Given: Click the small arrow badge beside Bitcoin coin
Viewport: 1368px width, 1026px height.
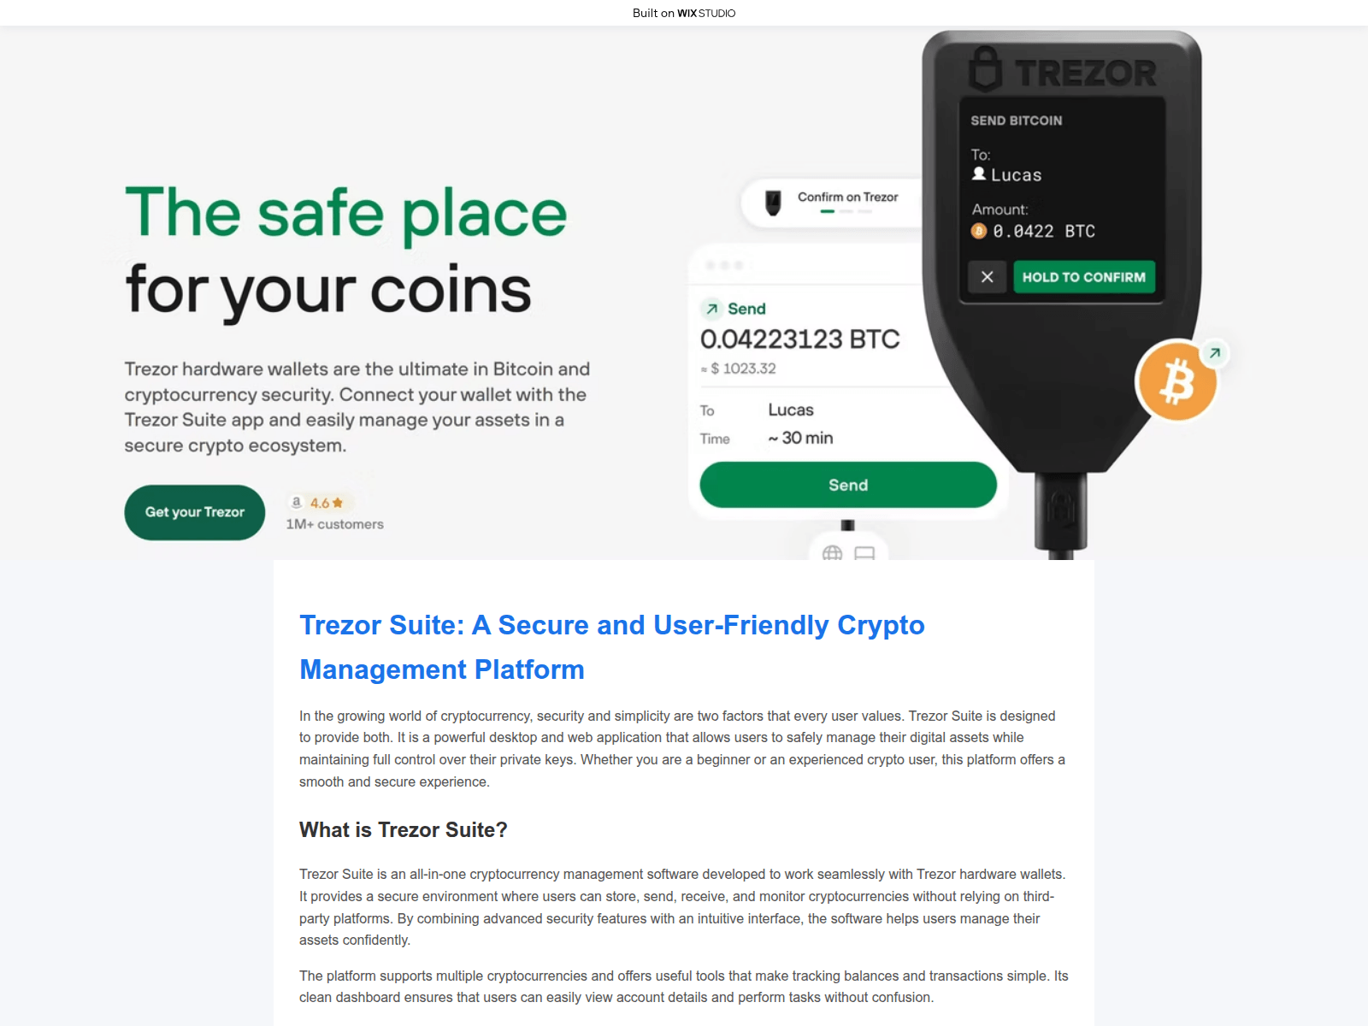Looking at the screenshot, I should pos(1214,353).
